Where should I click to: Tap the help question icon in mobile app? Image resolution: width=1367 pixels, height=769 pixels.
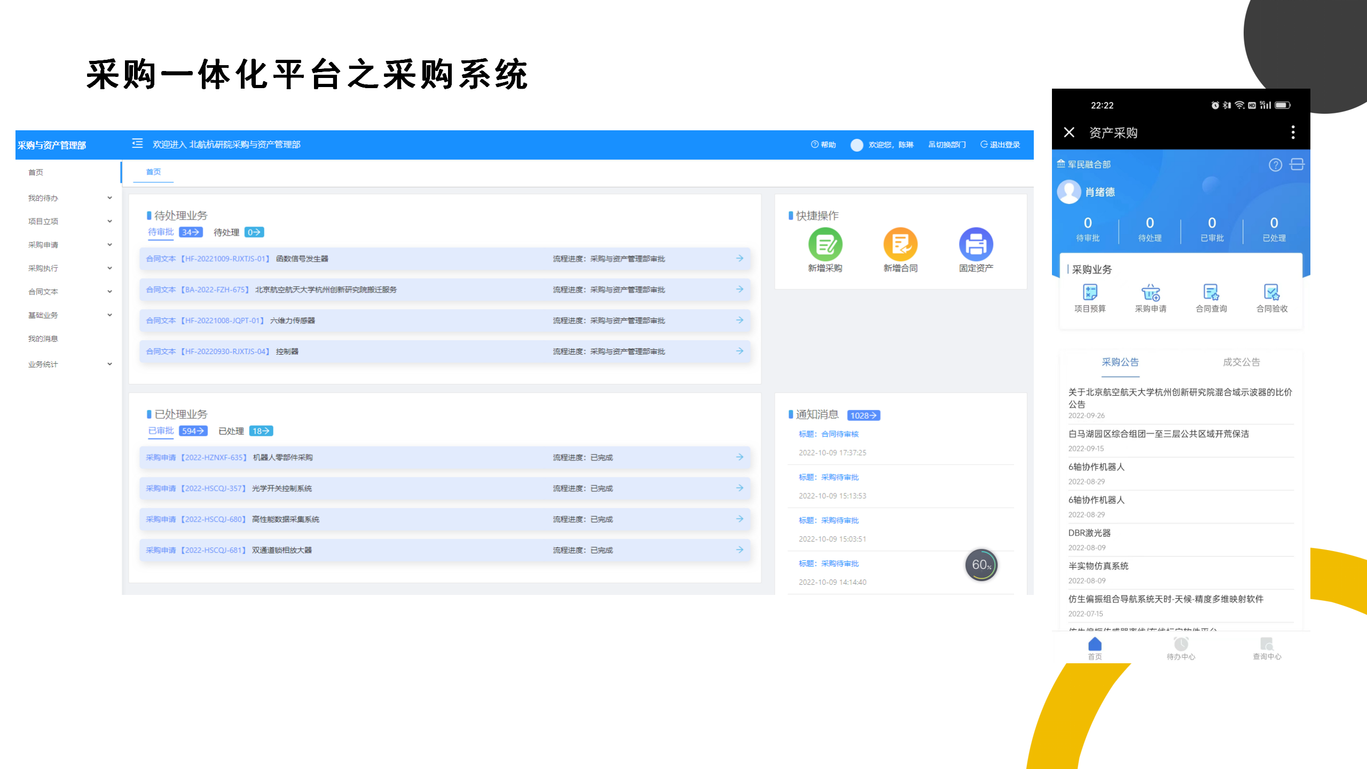coord(1275,165)
